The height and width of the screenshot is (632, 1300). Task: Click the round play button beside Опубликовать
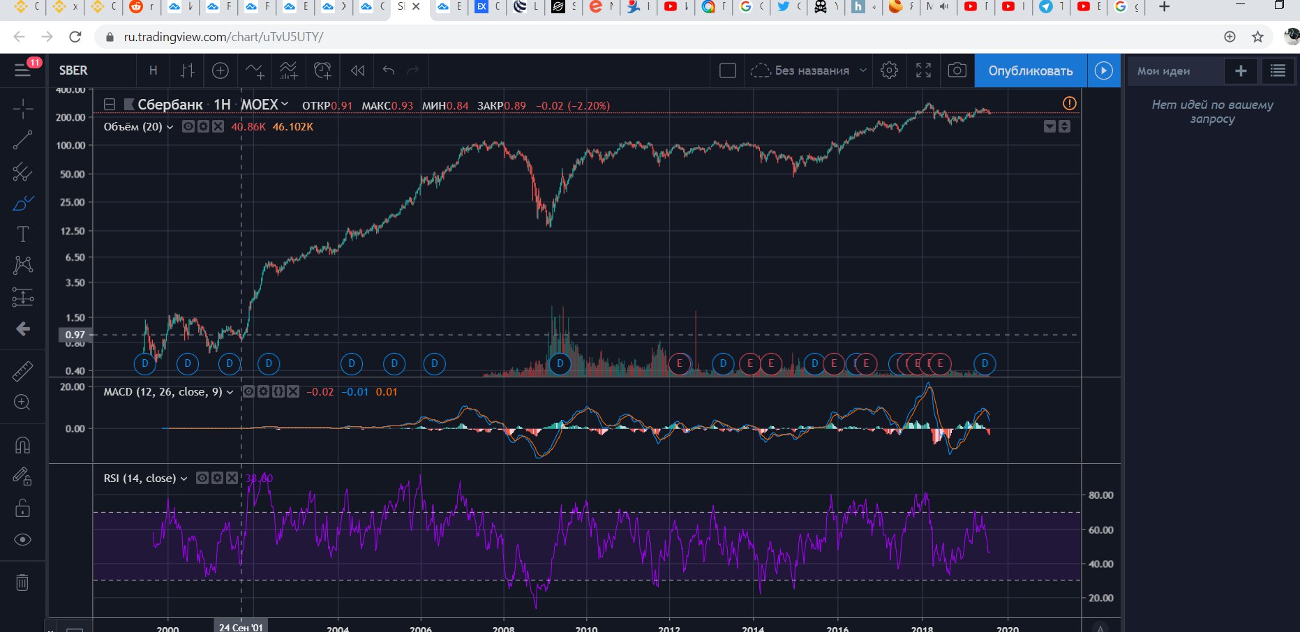tap(1104, 70)
